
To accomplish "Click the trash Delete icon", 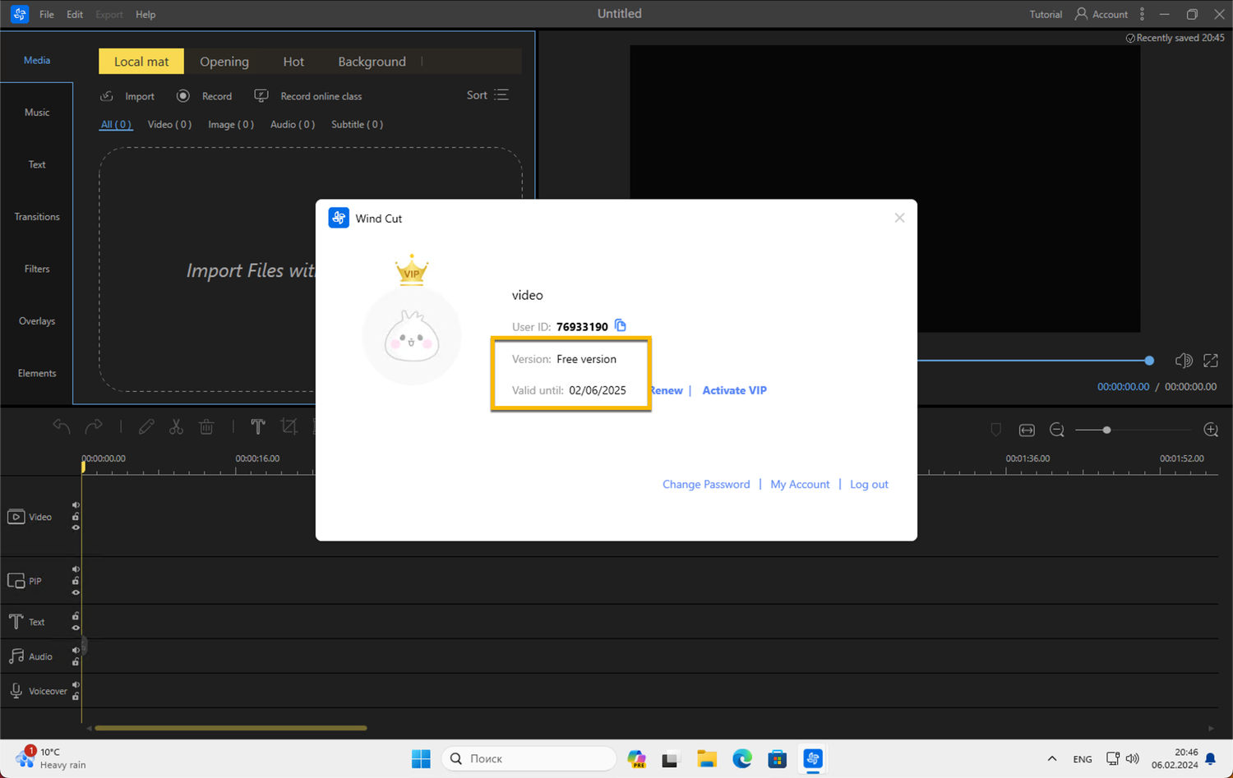I will (206, 426).
